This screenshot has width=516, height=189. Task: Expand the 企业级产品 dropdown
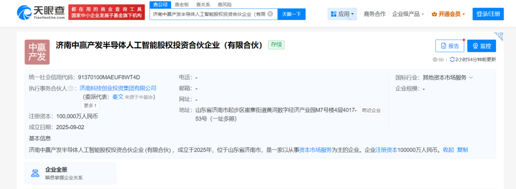click(x=408, y=14)
